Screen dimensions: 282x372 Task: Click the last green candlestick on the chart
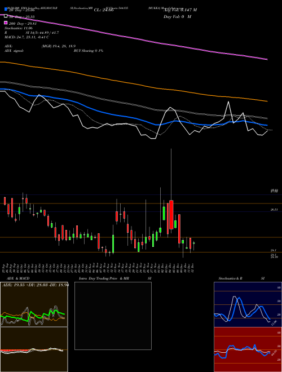[x=194, y=243]
